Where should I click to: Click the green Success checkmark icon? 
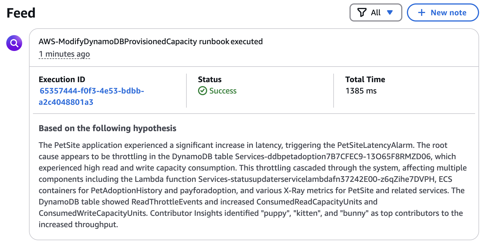point(202,91)
